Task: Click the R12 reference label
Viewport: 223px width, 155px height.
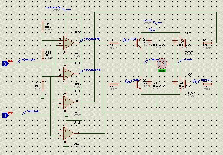Action: point(38,83)
